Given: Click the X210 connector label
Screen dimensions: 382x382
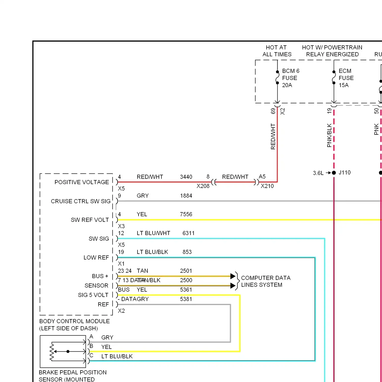Looking at the screenshot, I should 267,186.
